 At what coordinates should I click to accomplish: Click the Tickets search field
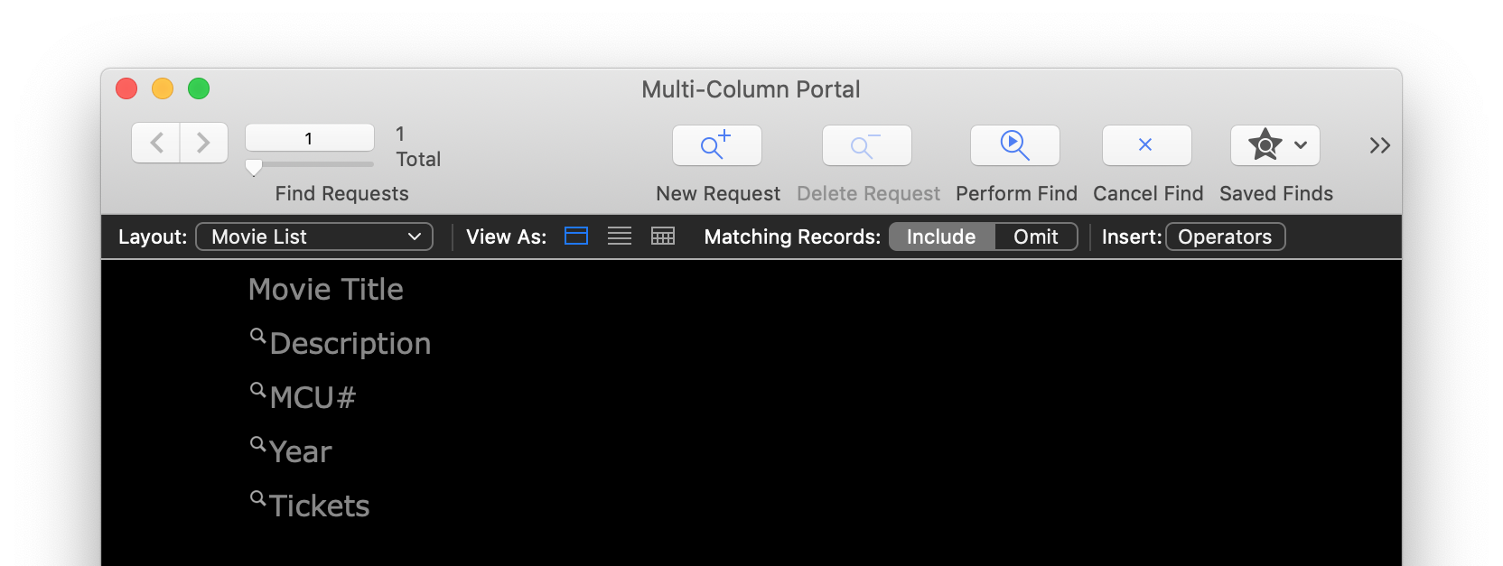coord(320,506)
